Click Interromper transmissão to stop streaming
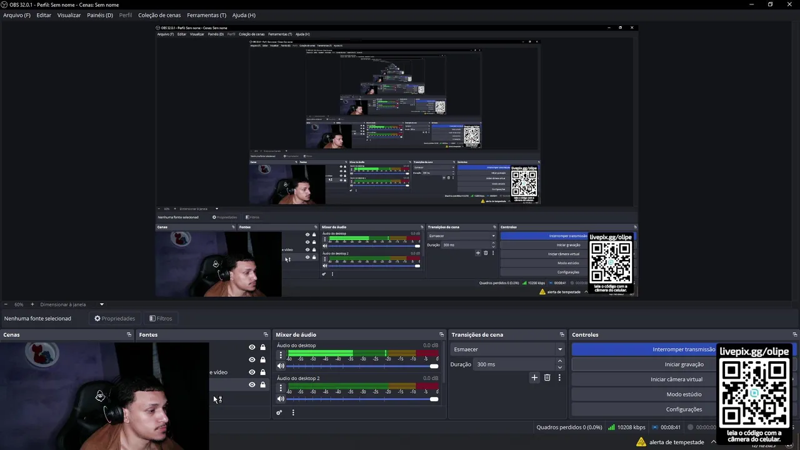Screen dimensions: 800x450 [x=684, y=349]
